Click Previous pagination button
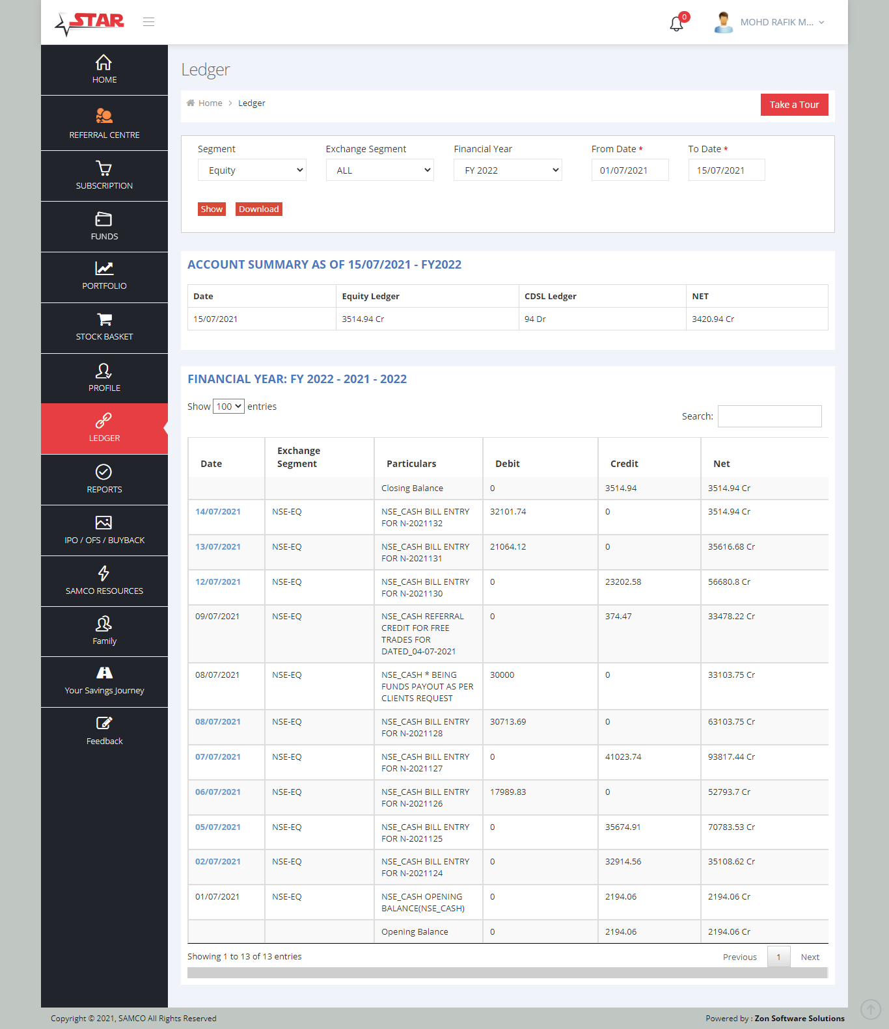The height and width of the screenshot is (1029, 889). [740, 957]
